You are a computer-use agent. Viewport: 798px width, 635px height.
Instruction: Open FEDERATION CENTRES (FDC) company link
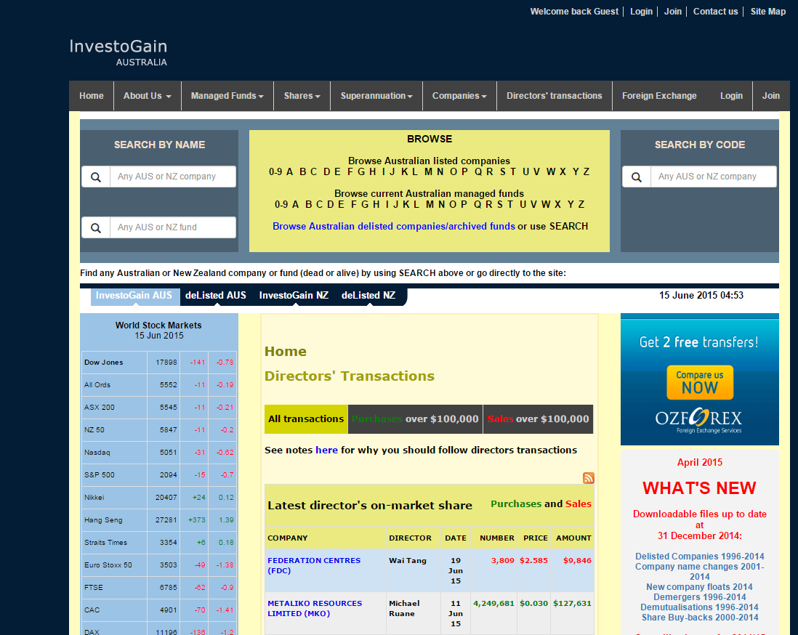(x=314, y=566)
